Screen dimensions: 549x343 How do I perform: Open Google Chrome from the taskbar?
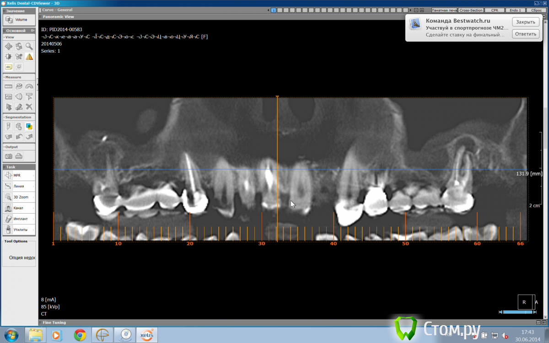pos(80,335)
